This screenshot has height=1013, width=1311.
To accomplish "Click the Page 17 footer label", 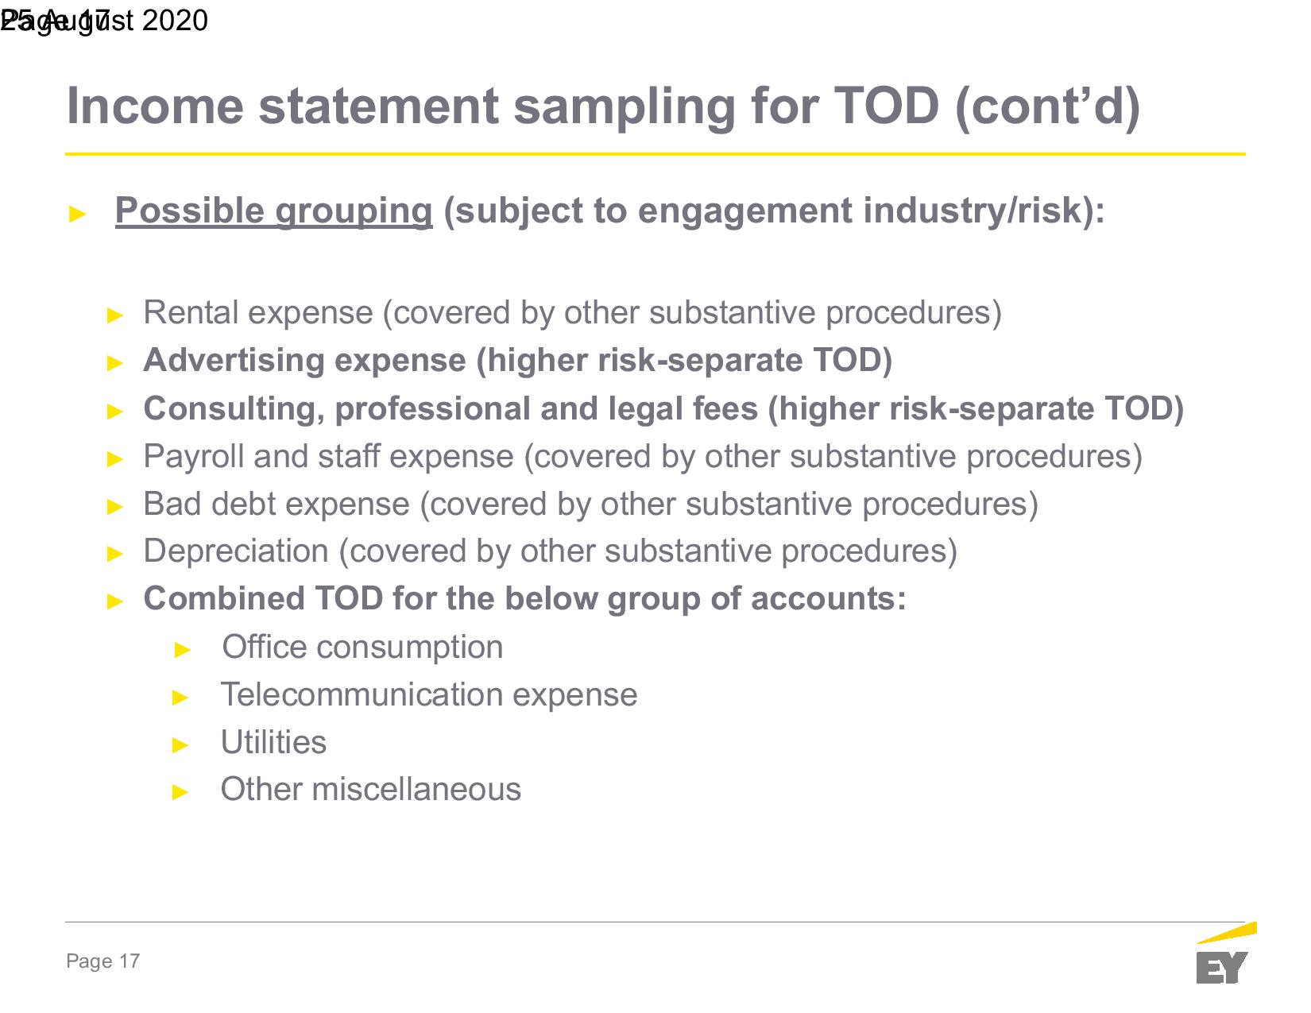I will tap(103, 961).
